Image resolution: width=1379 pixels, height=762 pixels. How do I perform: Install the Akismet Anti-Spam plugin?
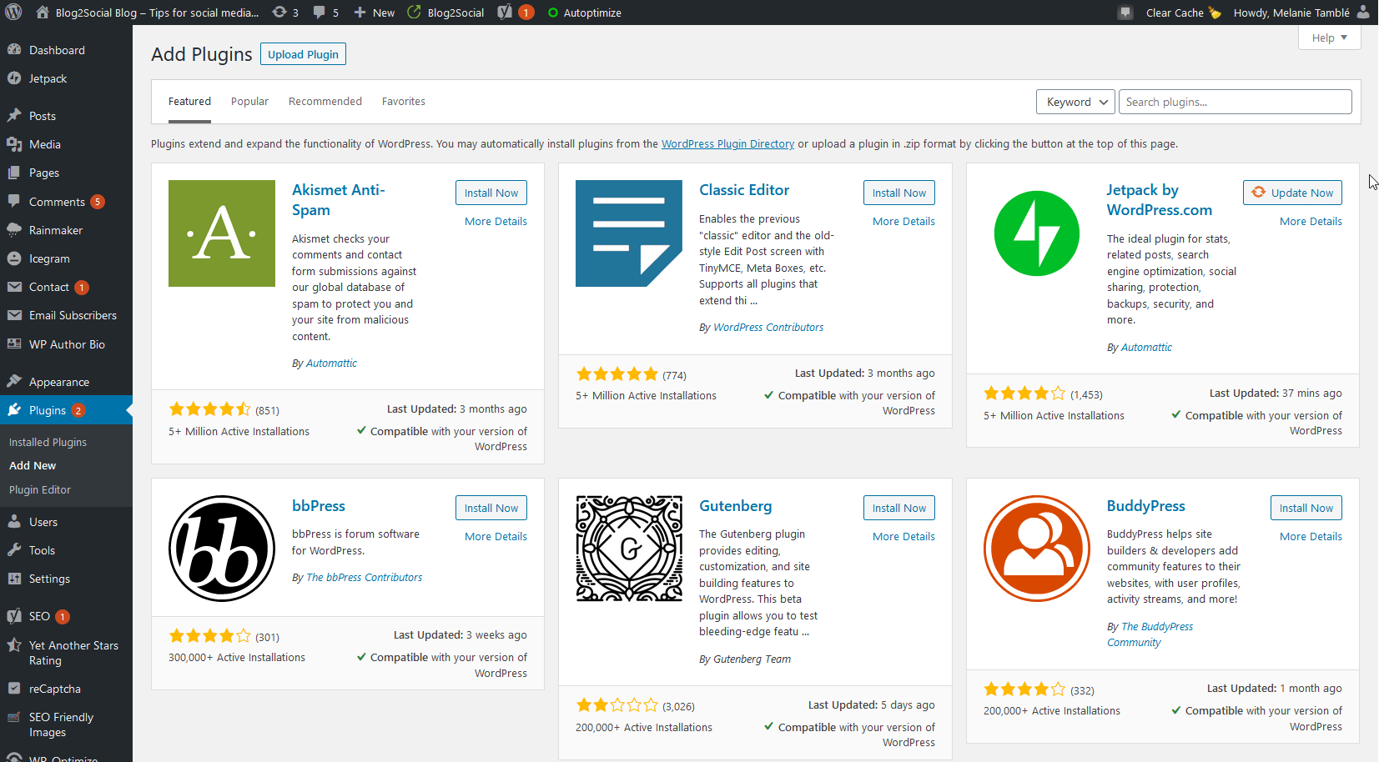(491, 193)
